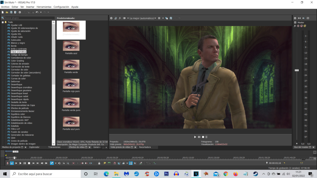Open the Archivo menu
Image resolution: width=317 pixels, height=178 pixels.
[x=5, y=7]
